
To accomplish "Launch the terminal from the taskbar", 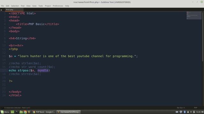I will click(17, 112).
